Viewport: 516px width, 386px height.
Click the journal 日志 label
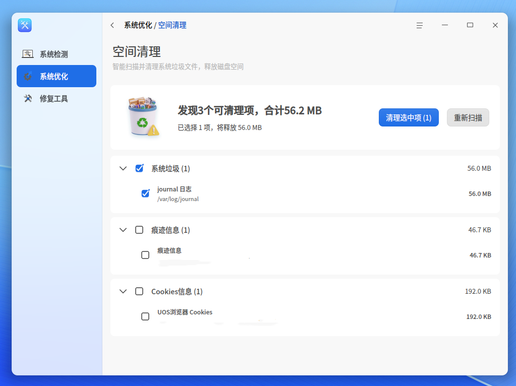coord(175,189)
